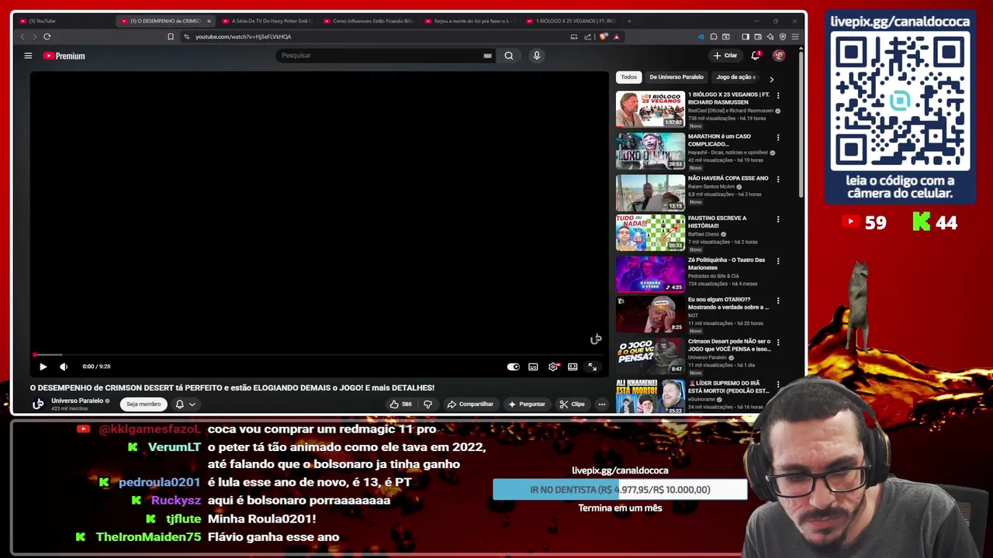The height and width of the screenshot is (558, 993).
Task: Open options for Eu sou algum OTARIO video
Action: [778, 301]
